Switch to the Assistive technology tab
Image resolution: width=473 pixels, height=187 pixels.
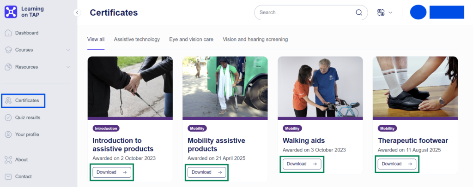137,40
